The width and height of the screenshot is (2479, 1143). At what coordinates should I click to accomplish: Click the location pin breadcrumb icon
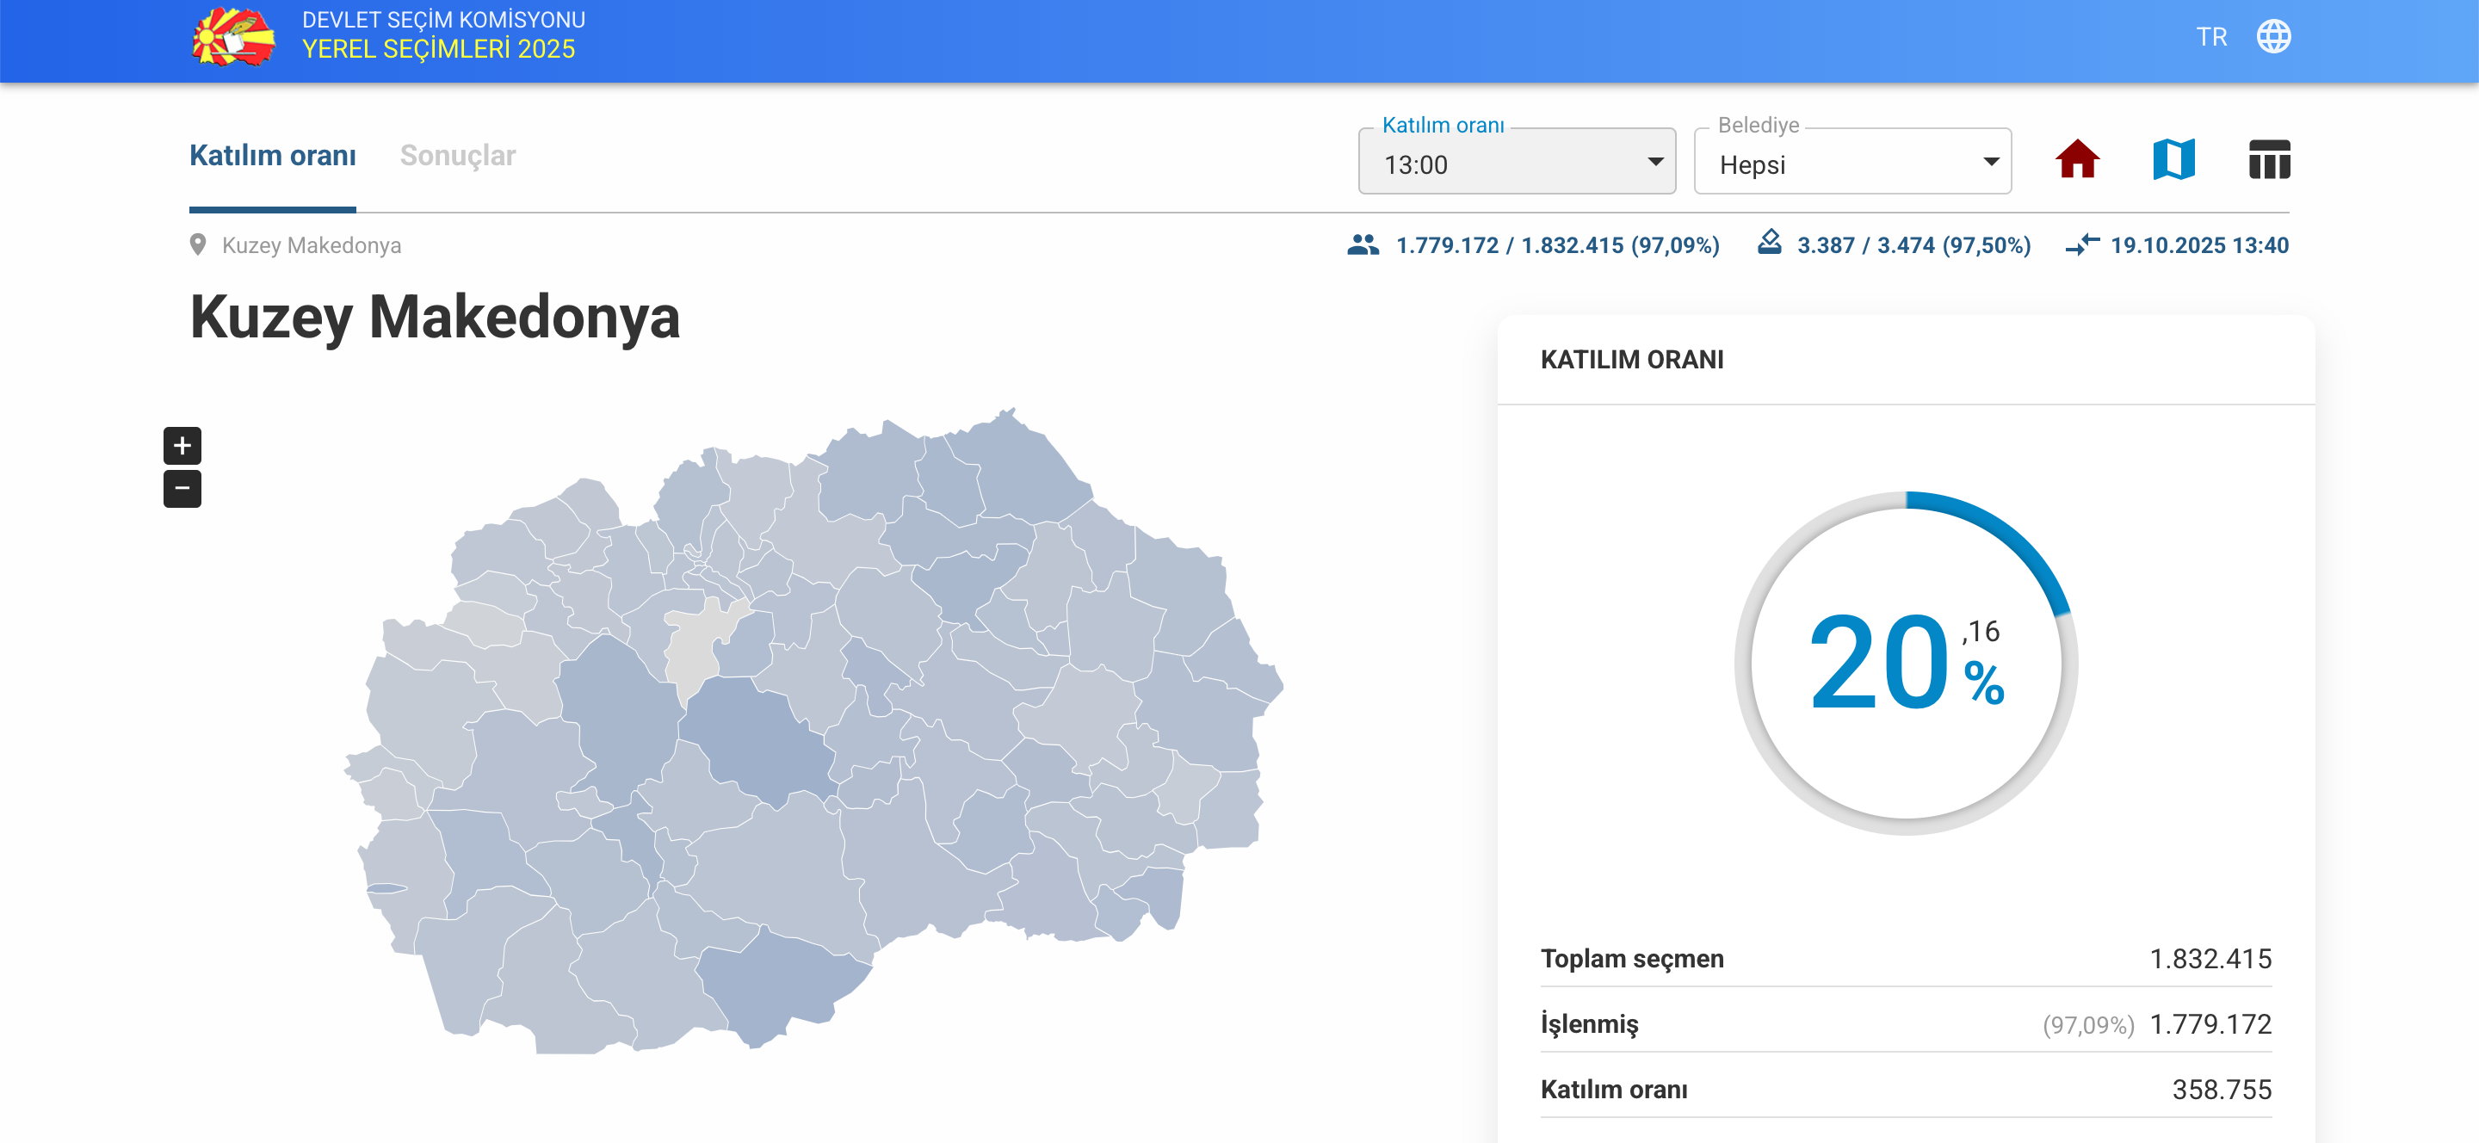coord(198,244)
